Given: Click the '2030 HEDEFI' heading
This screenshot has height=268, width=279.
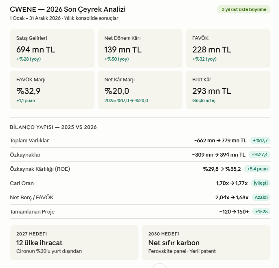Looking at the screenshot, I should coord(163,234).
